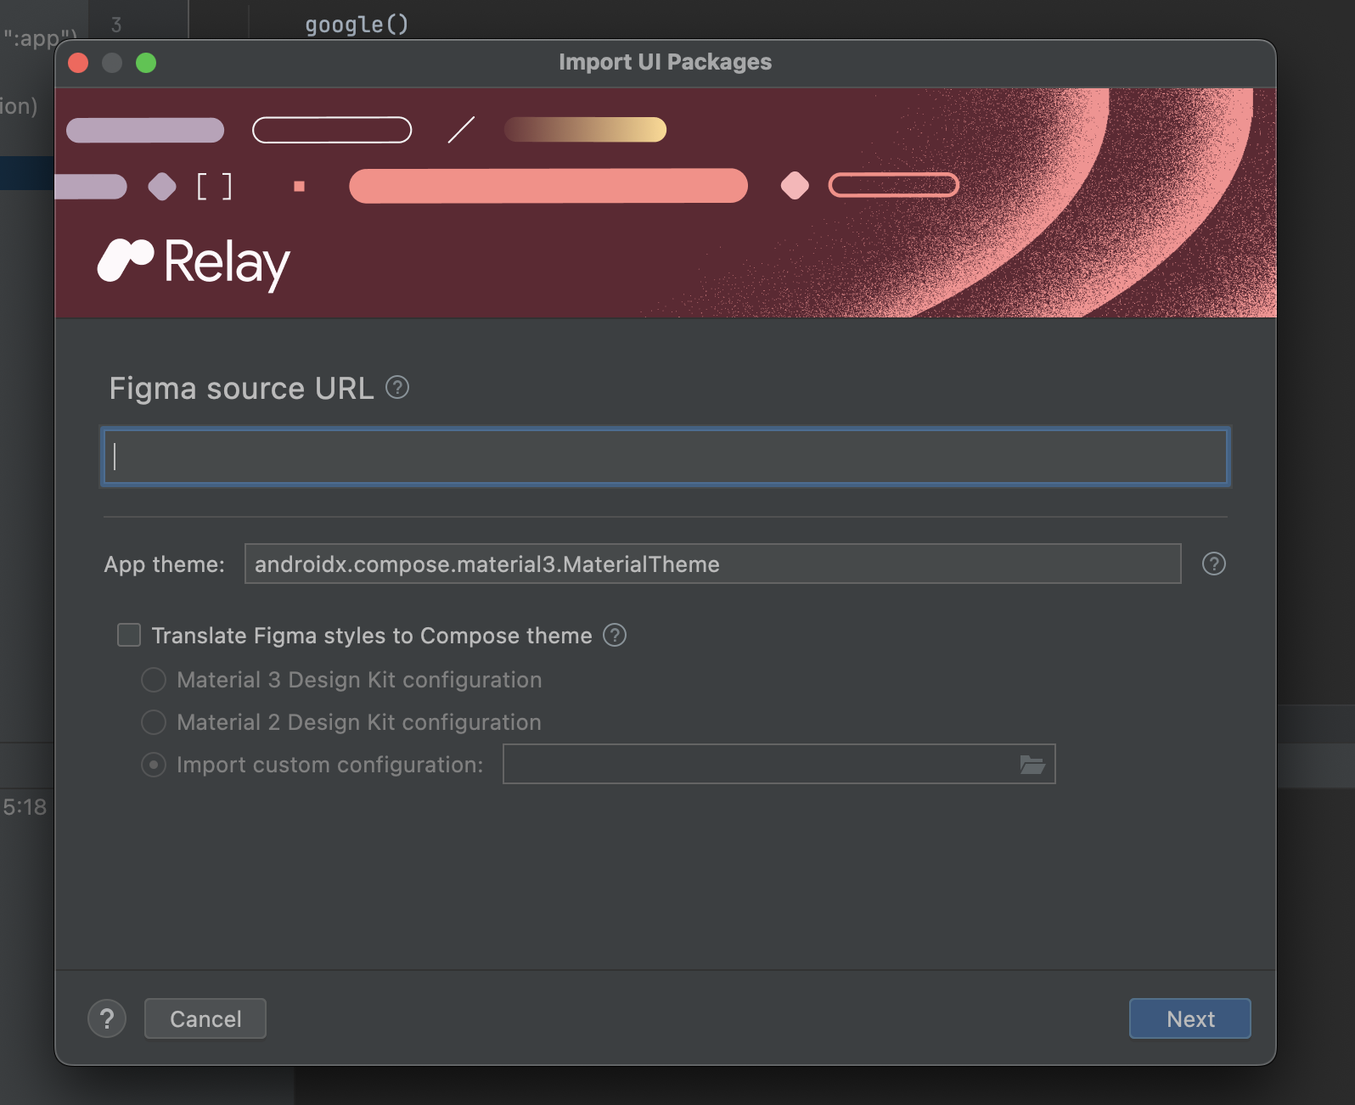Click the Next button

pos(1190,1018)
